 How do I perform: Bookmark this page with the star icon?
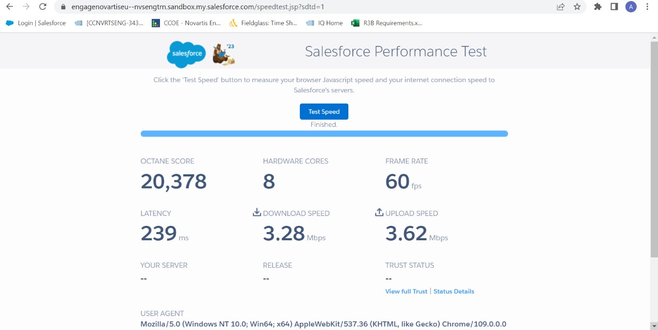tap(577, 7)
